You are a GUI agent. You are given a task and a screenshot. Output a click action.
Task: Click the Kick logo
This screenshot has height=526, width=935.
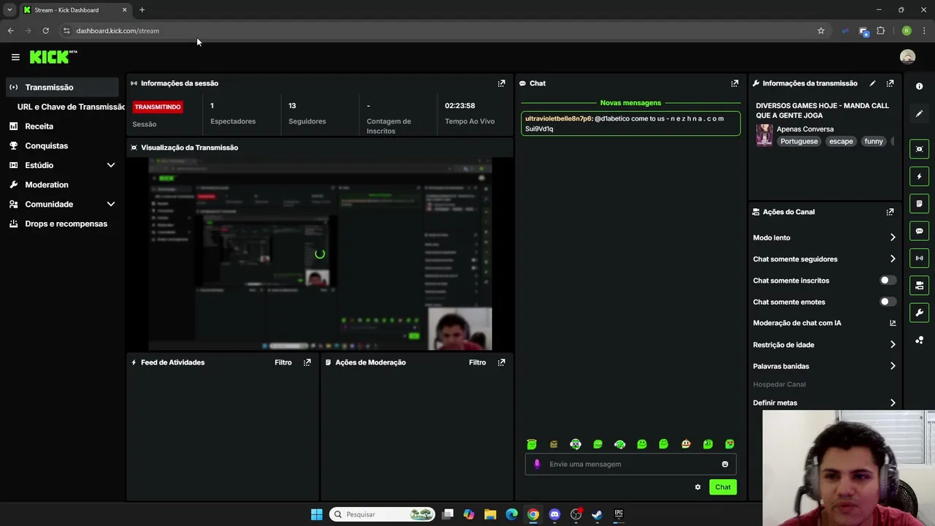click(x=53, y=57)
